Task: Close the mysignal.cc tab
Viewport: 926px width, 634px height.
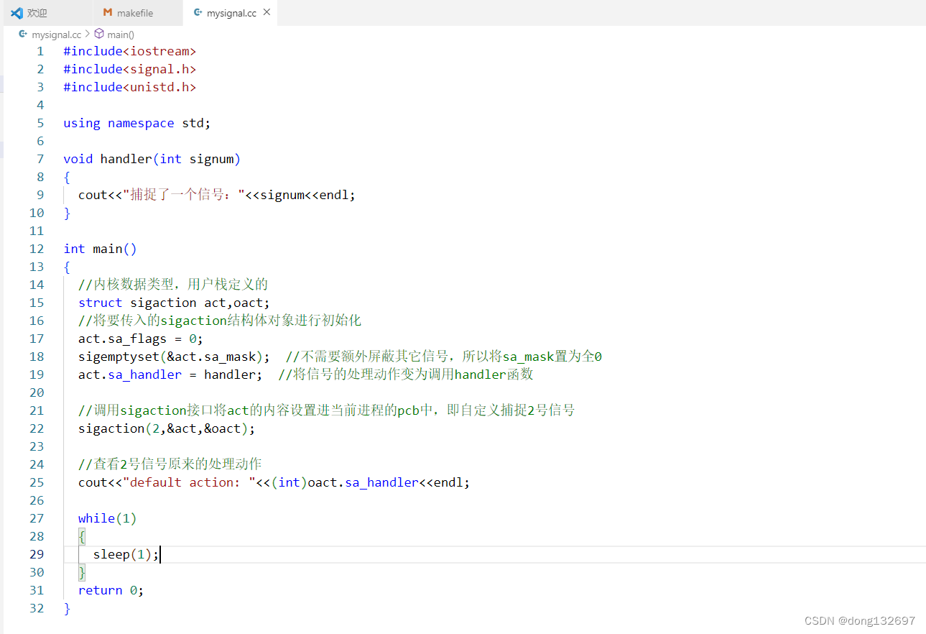Action: pyautogui.click(x=267, y=13)
